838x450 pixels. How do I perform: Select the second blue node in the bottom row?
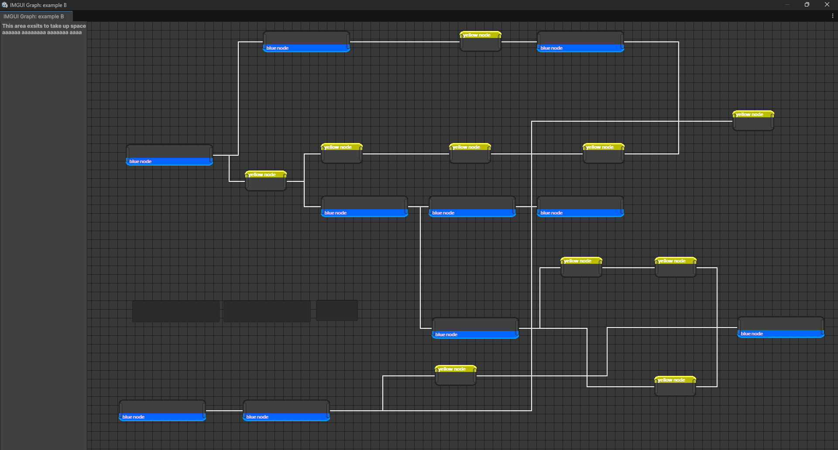click(286, 410)
